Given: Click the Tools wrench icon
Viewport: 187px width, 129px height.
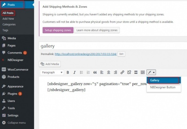Looking at the screenshot, I should point(4,108).
